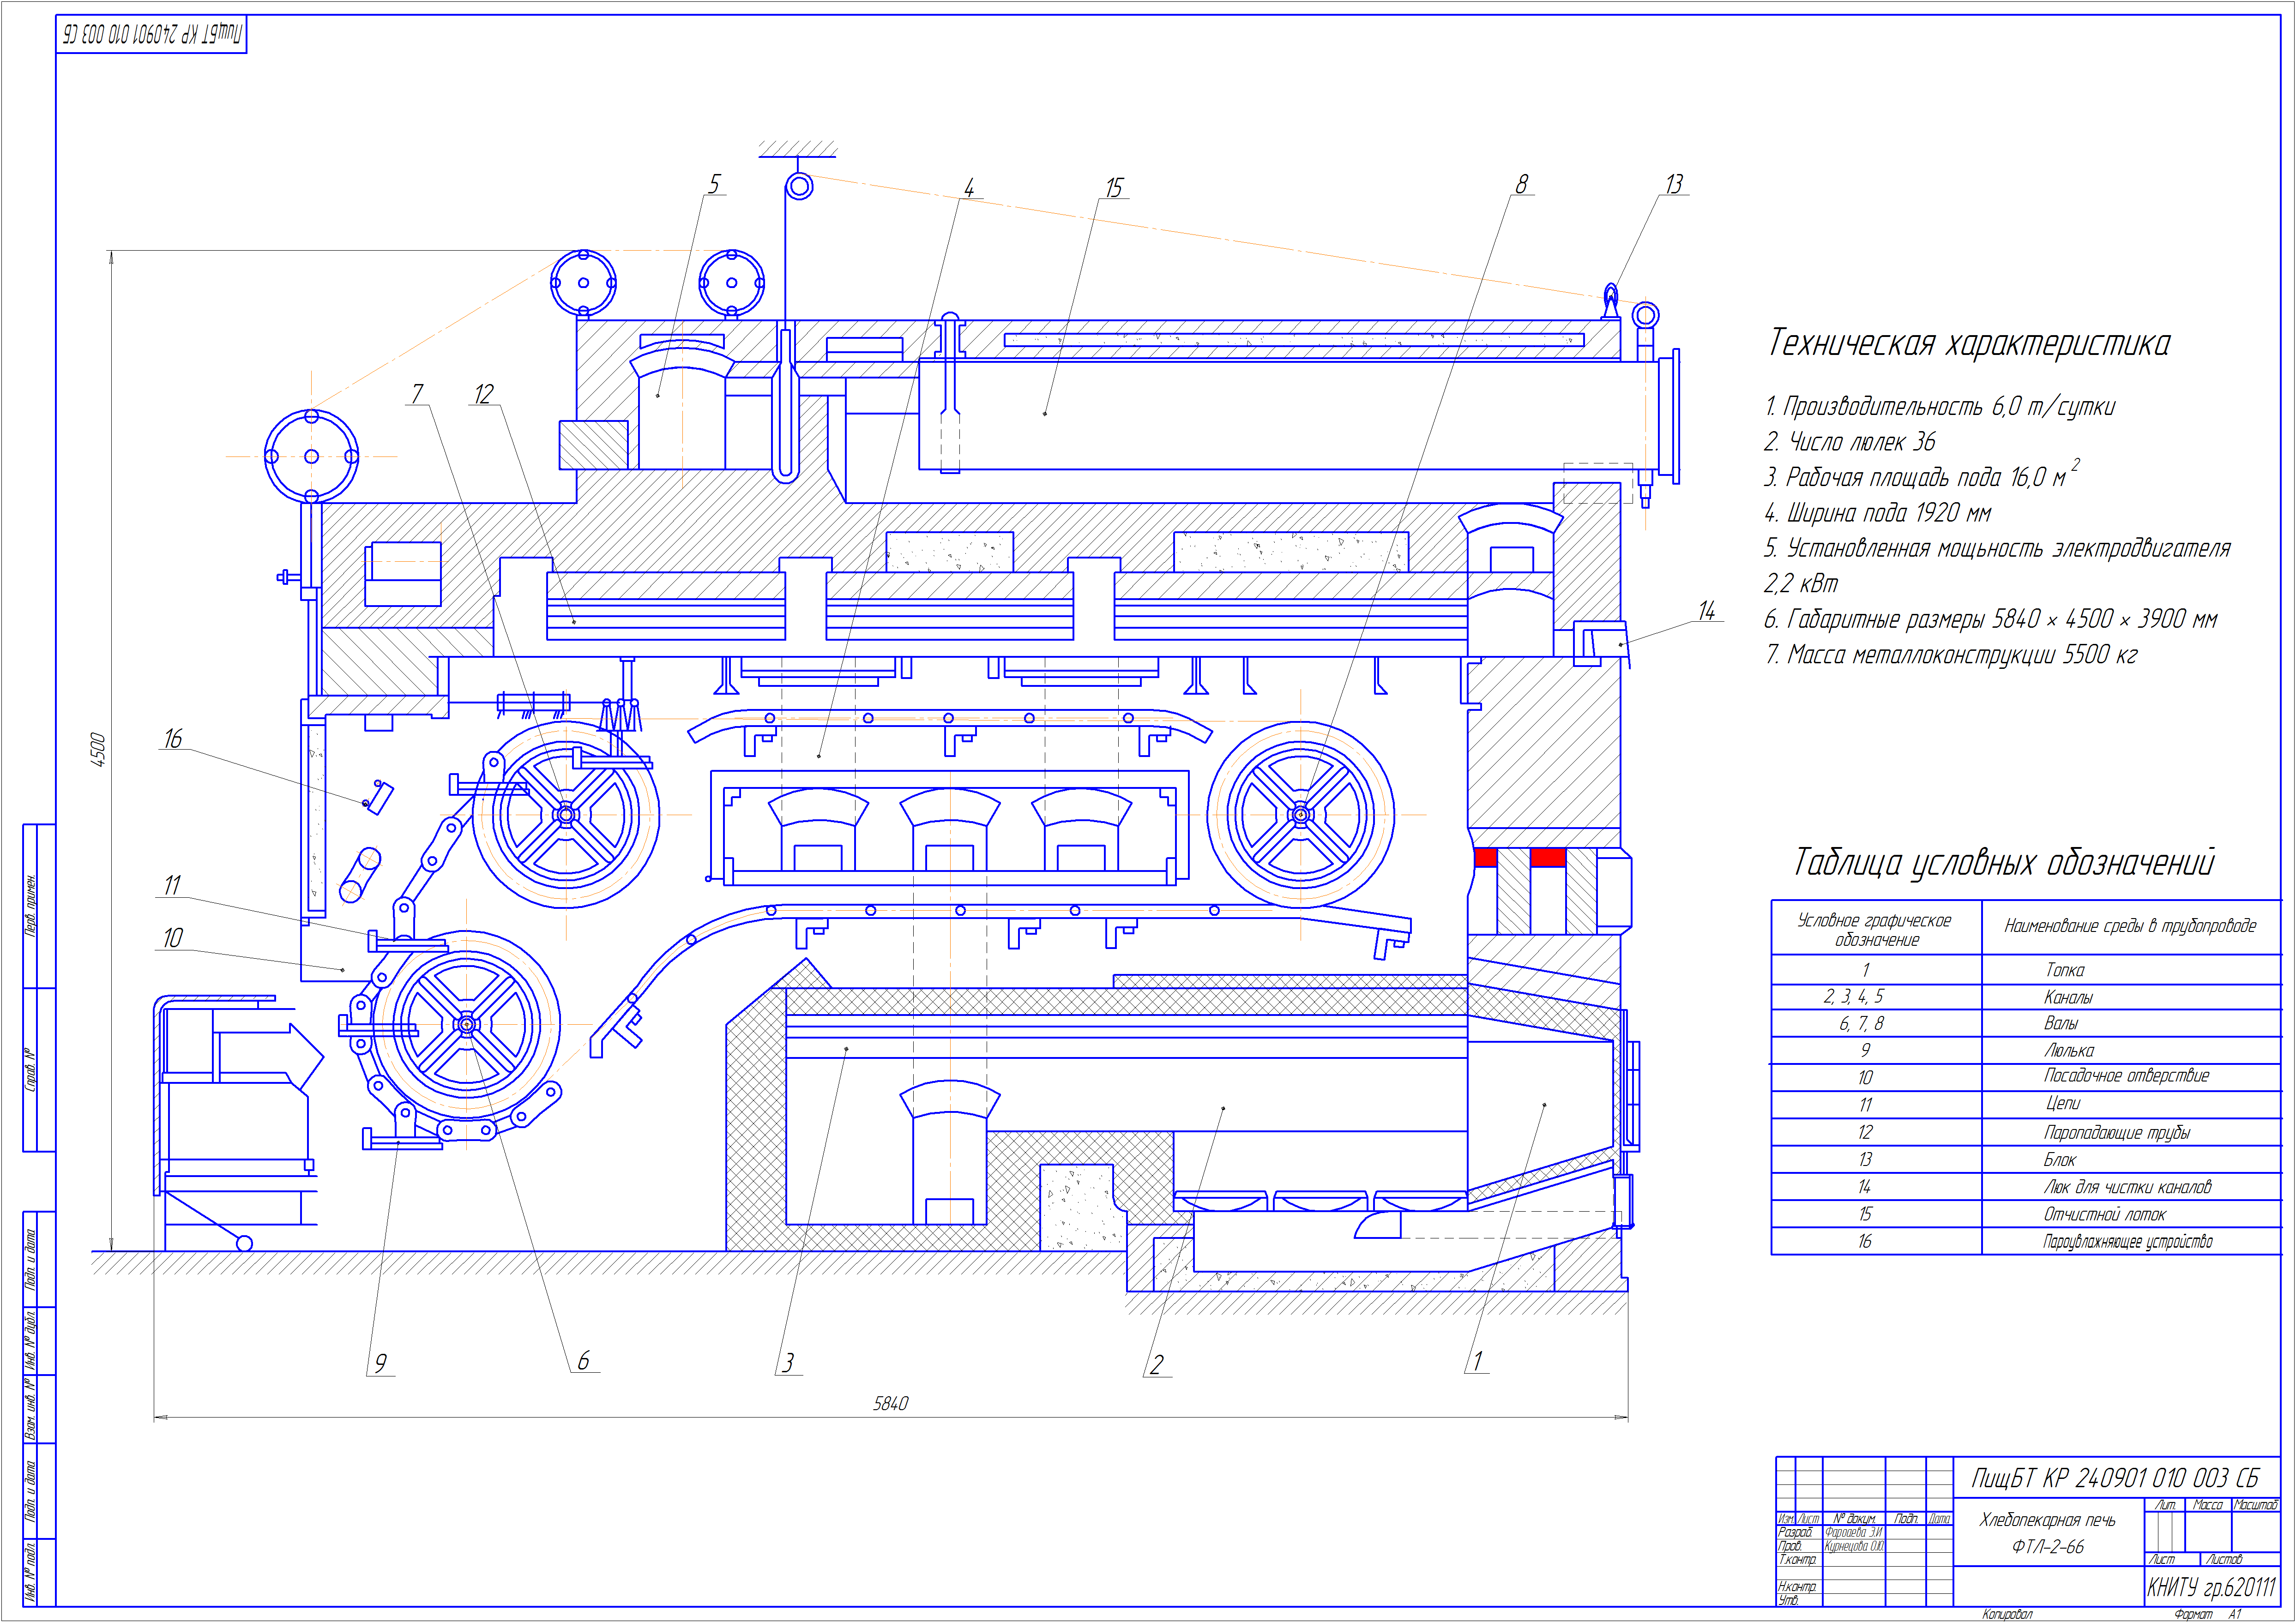Click the '2,2 кВт' value
The height and width of the screenshot is (1622, 2296).
[x=1801, y=584]
